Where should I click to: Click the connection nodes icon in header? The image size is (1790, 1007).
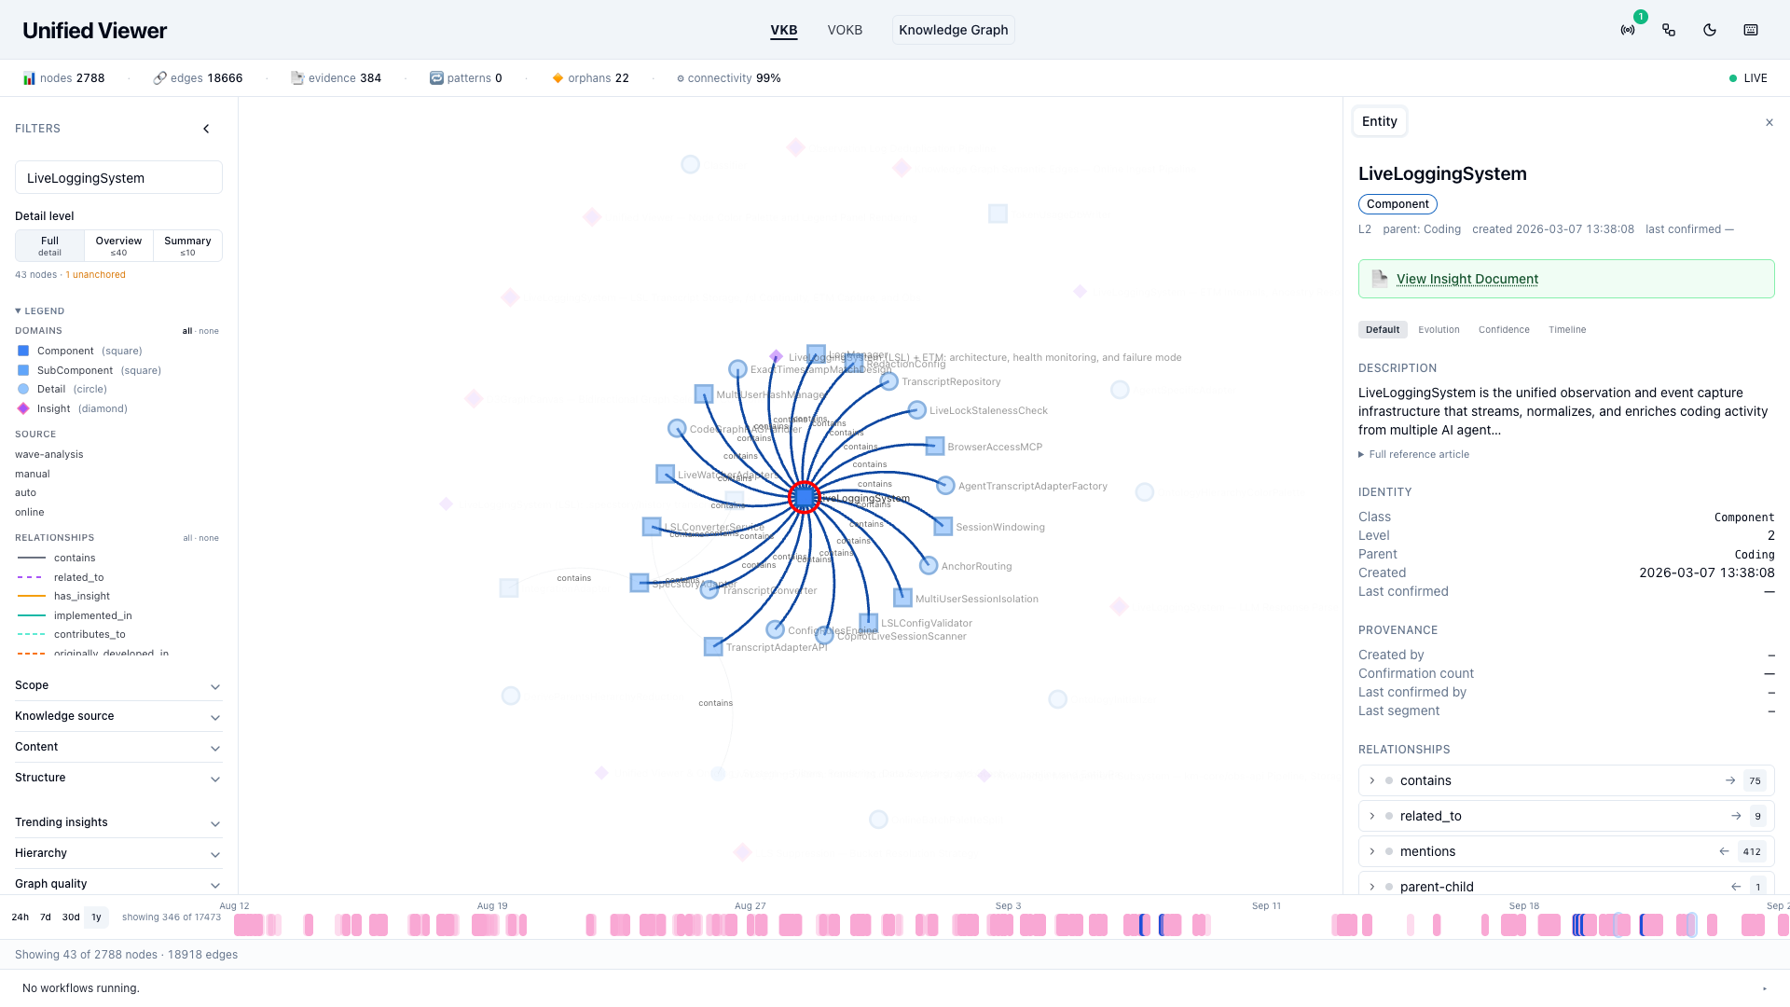1669,30
